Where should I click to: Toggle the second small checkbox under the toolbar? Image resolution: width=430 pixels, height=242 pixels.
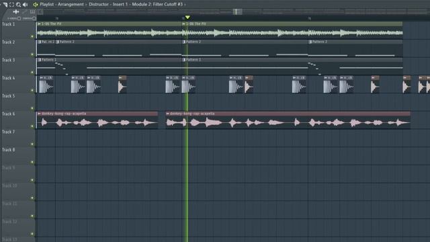point(34,18)
